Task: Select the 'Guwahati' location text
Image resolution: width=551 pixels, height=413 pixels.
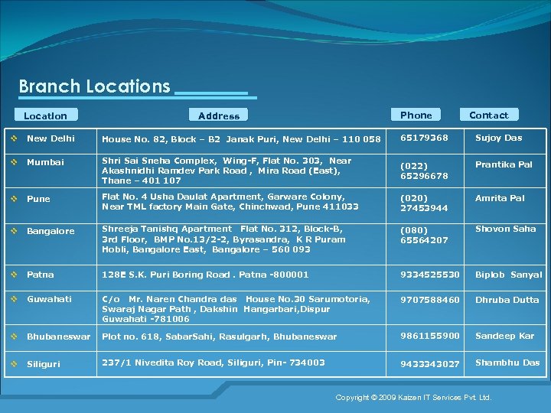Action: [x=49, y=299]
